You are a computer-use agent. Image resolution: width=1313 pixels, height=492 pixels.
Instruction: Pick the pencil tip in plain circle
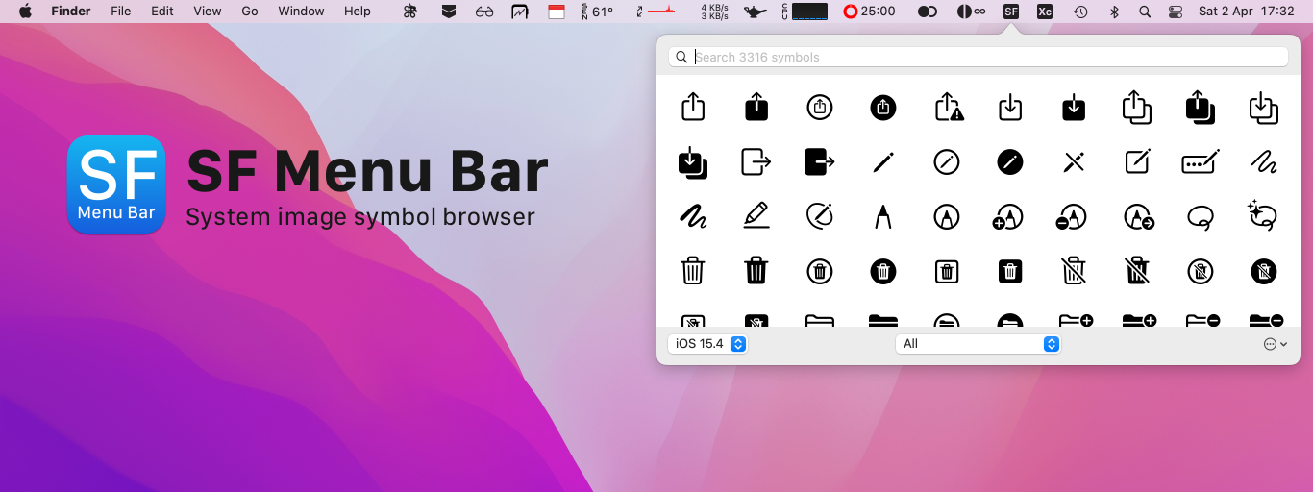pyautogui.click(x=947, y=217)
